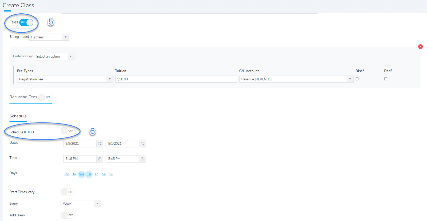This screenshot has width=427, height=221.
Task: Open end date calendar picker
Action: pyautogui.click(x=143, y=144)
